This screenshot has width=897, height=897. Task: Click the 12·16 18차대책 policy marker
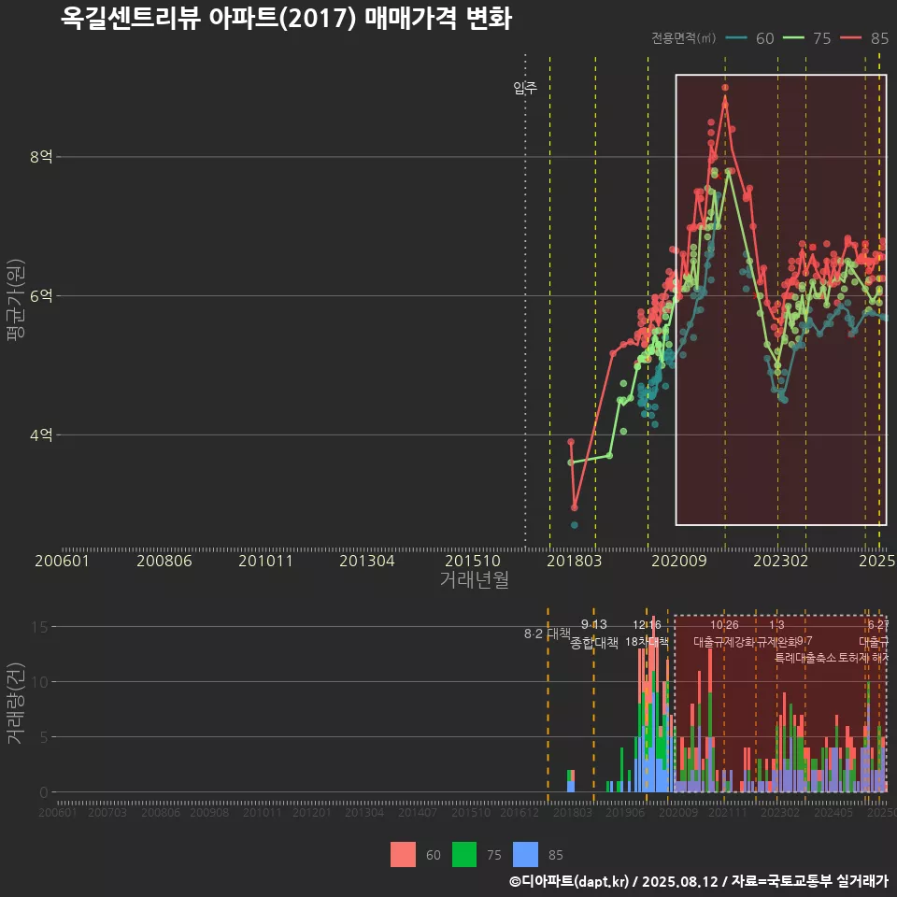point(647,634)
